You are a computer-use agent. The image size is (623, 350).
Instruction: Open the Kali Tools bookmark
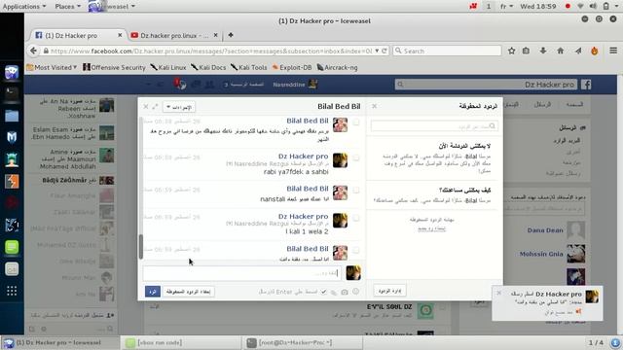(249, 67)
